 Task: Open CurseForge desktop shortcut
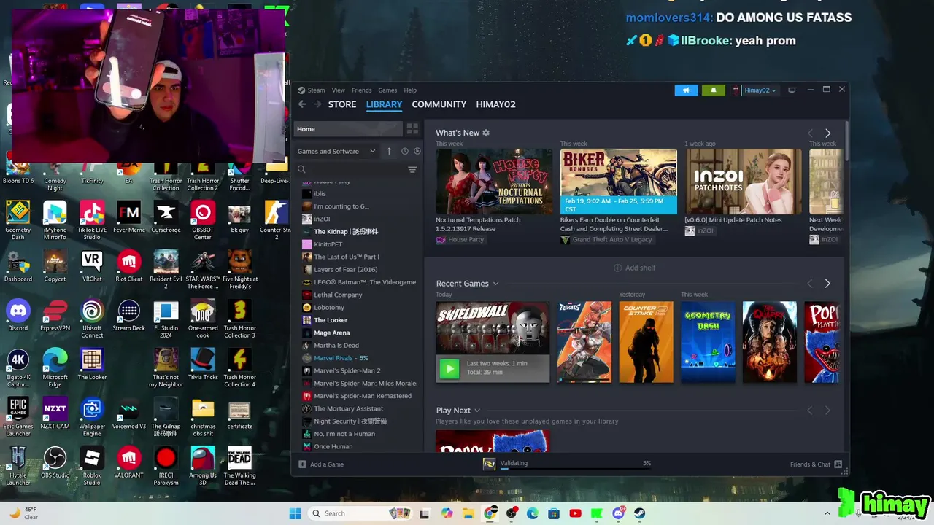click(x=166, y=217)
